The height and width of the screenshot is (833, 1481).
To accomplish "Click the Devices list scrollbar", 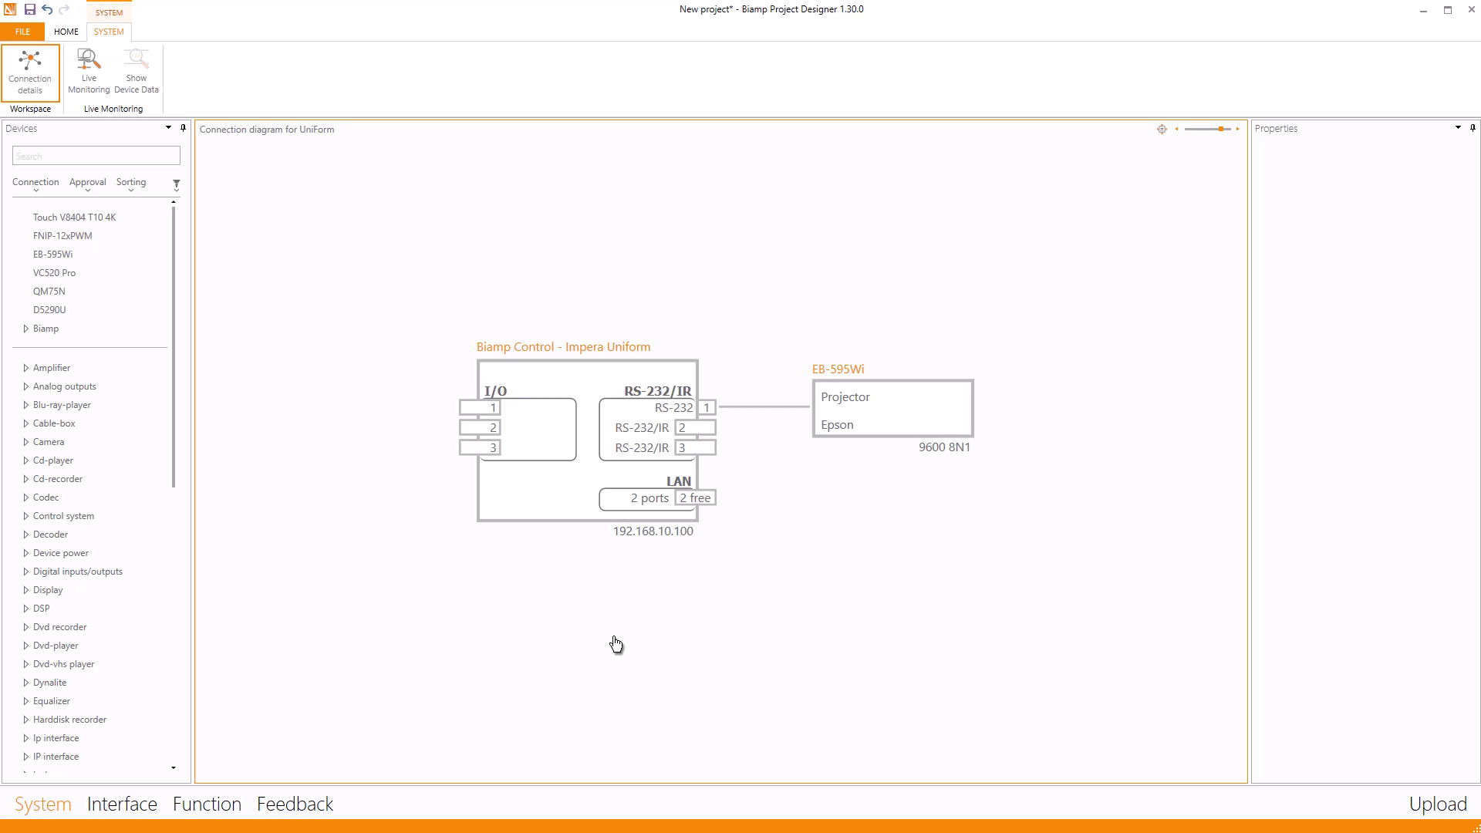I will click(x=174, y=347).
